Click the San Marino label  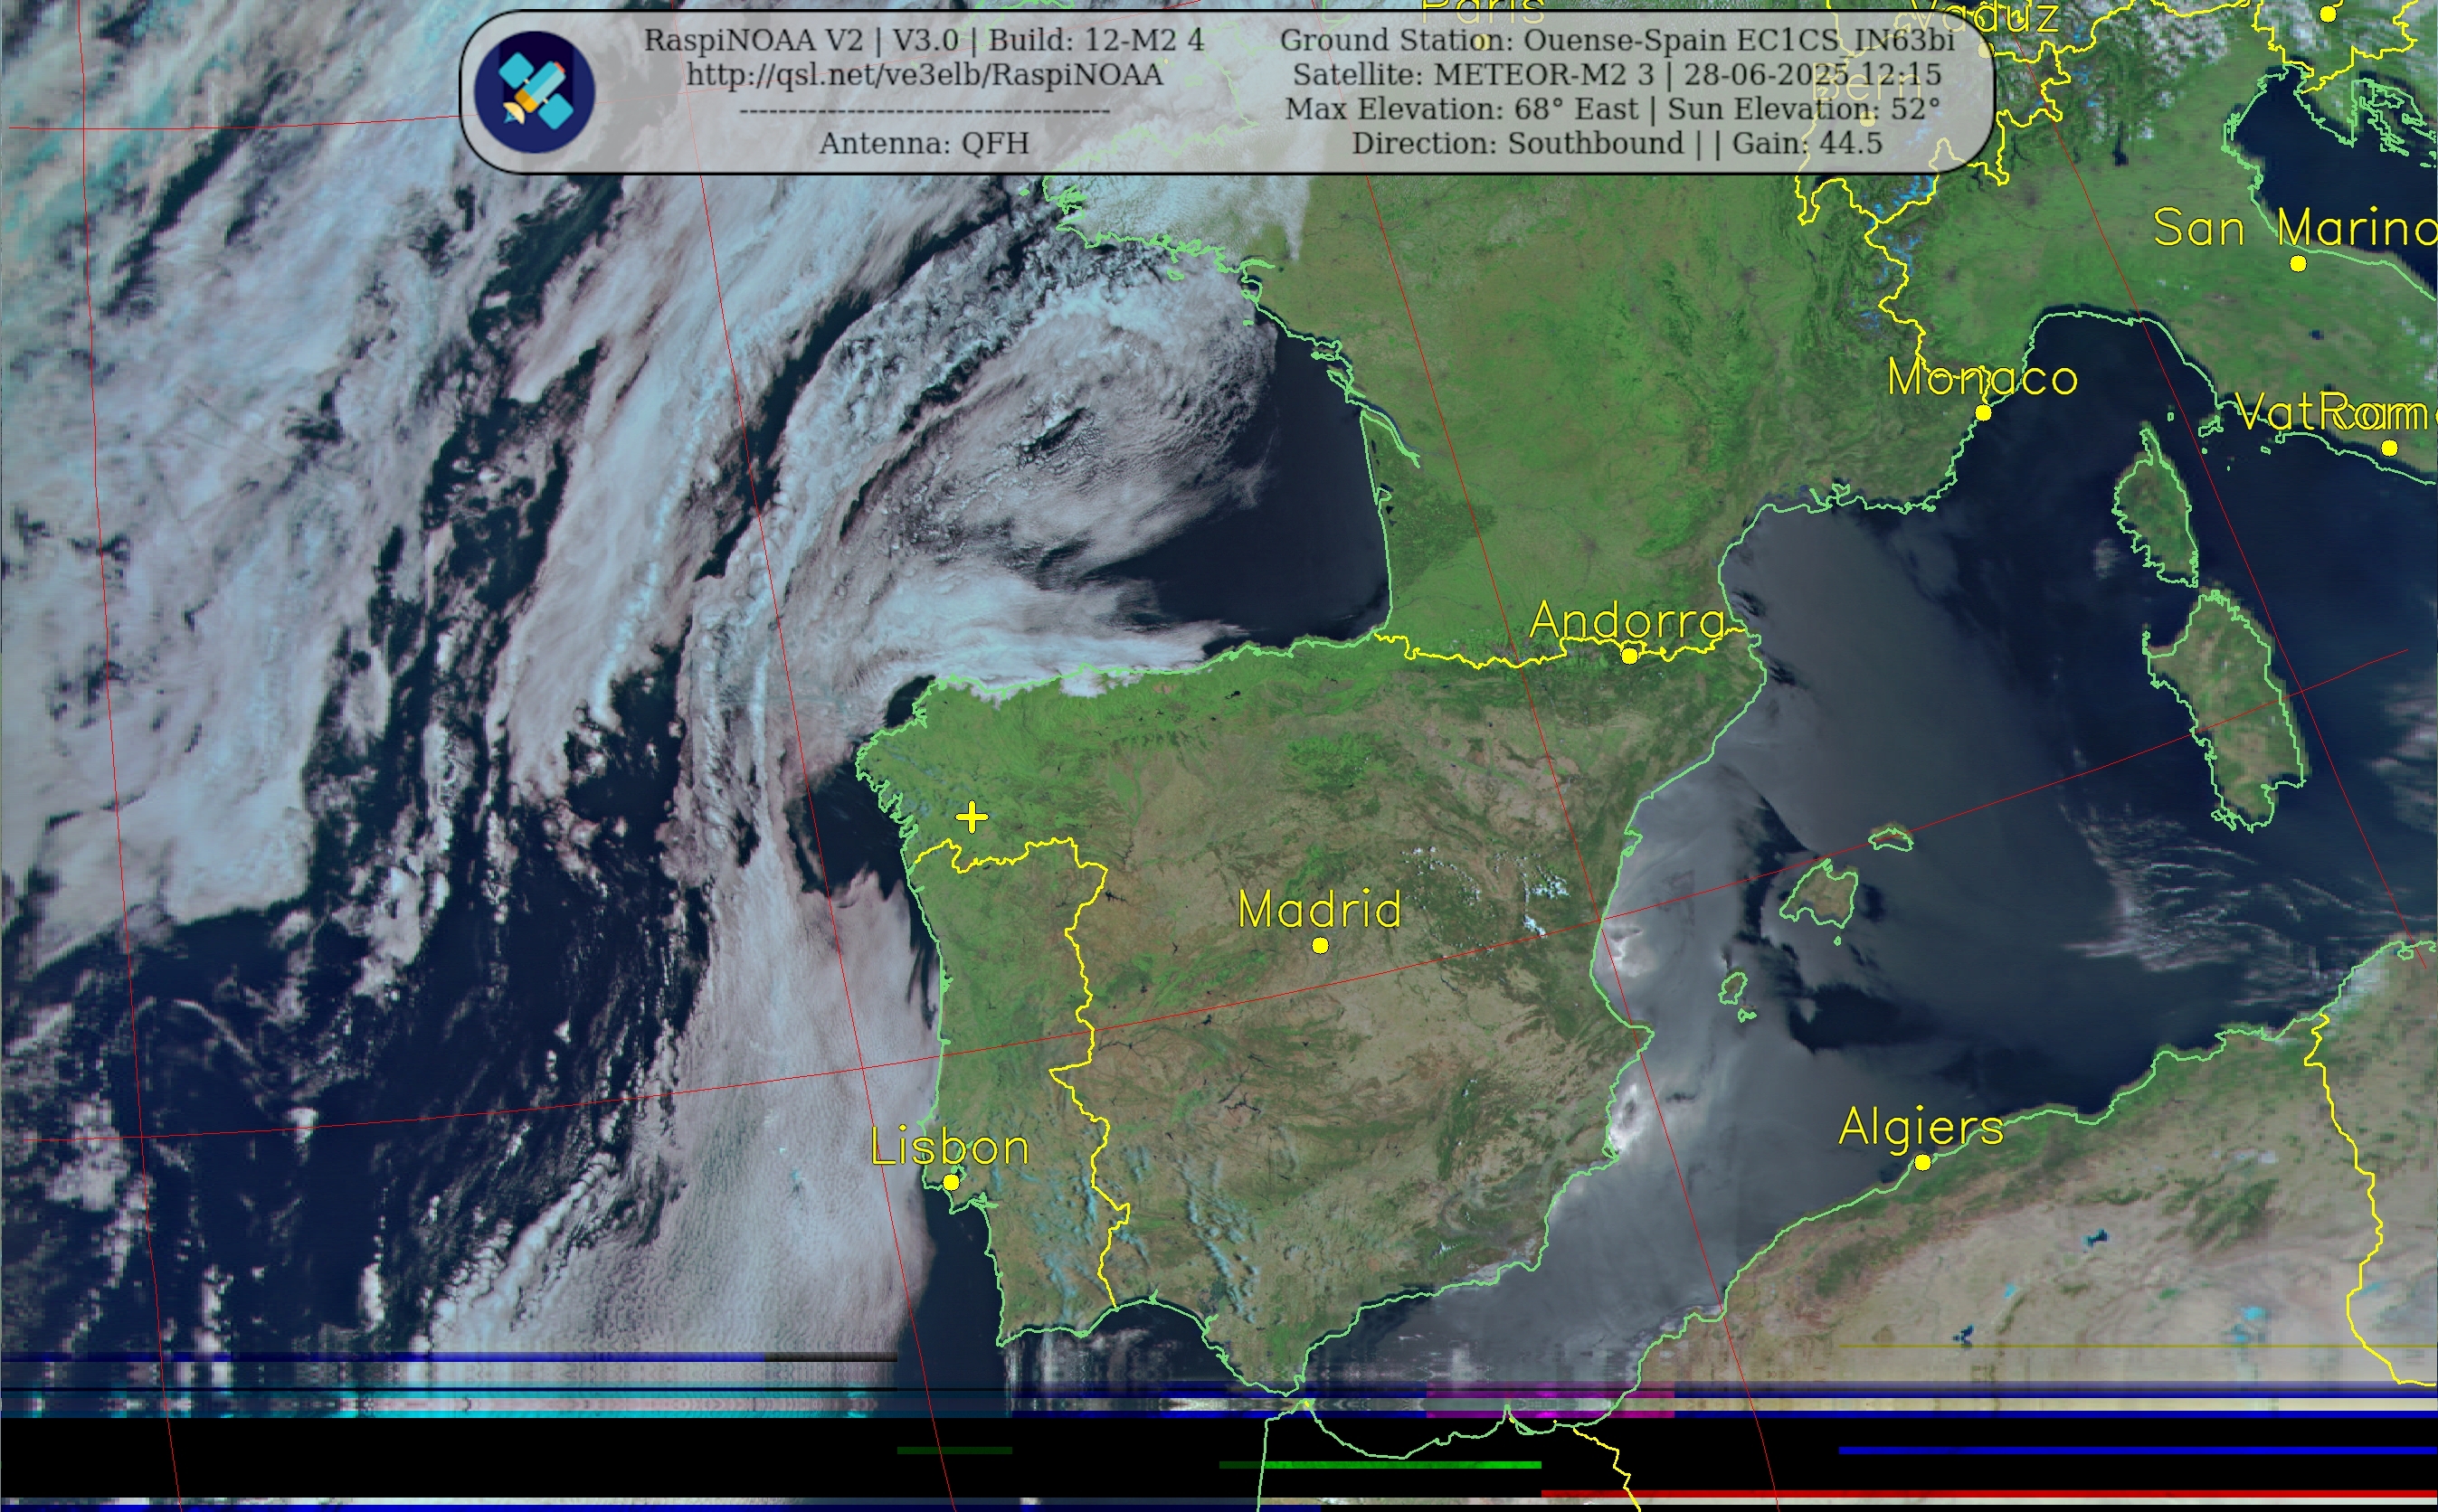tap(2295, 228)
